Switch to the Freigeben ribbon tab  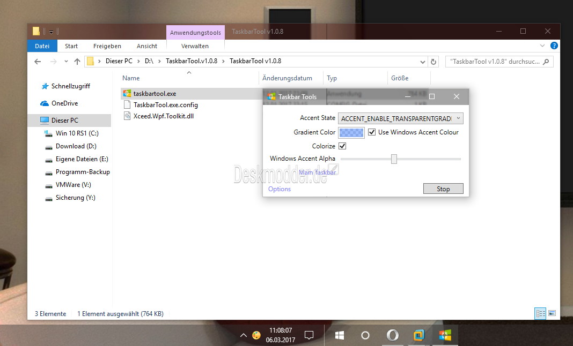107,46
